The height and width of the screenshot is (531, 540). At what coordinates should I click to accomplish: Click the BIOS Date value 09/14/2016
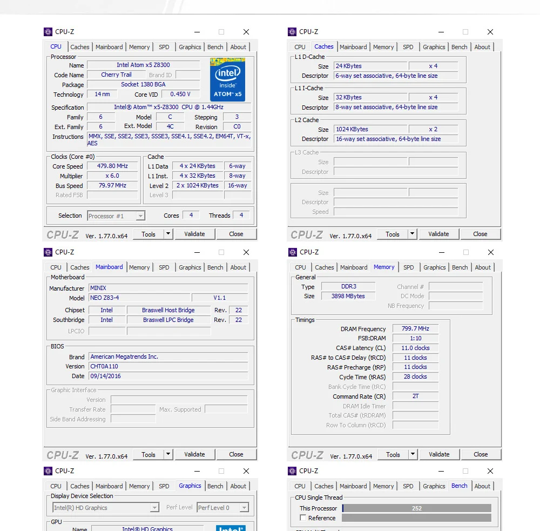point(168,376)
